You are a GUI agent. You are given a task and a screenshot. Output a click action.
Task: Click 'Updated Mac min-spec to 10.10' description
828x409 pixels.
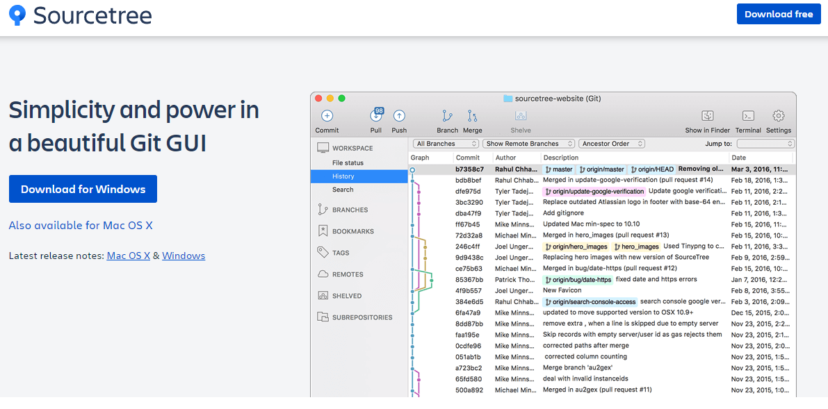592,224
